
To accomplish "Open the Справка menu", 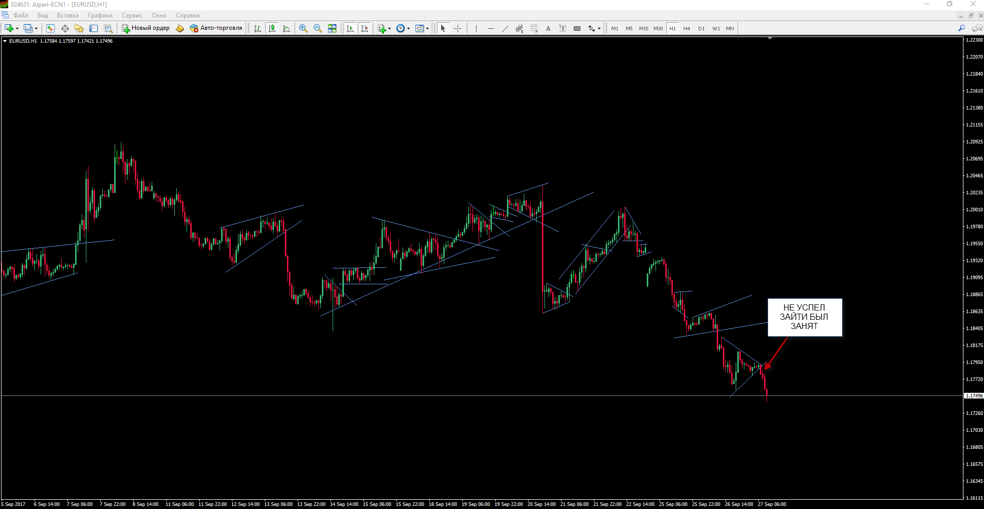I will pyautogui.click(x=188, y=15).
